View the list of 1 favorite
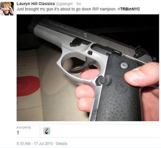This screenshot has height=148, width=161. click(18, 133)
